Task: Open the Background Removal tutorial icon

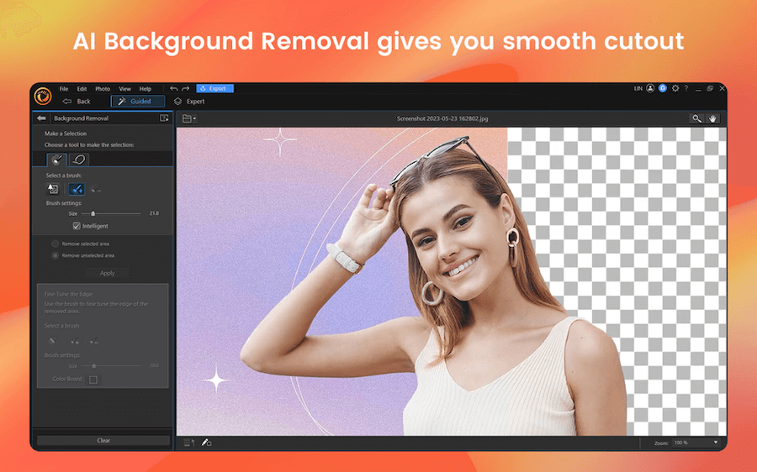Action: click(x=164, y=118)
